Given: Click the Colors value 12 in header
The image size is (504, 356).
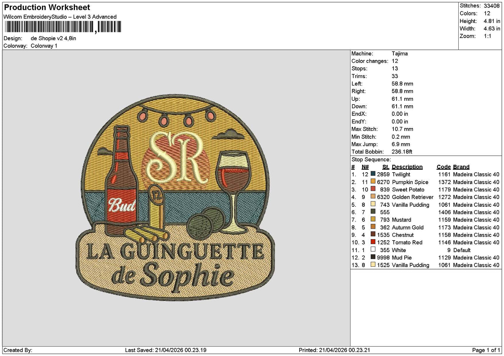Looking at the screenshot, I should [487, 13].
